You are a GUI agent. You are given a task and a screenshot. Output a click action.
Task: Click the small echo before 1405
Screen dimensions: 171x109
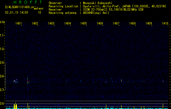[x=81, y=81]
